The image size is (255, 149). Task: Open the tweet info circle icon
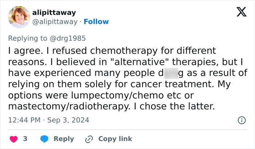coord(241,120)
